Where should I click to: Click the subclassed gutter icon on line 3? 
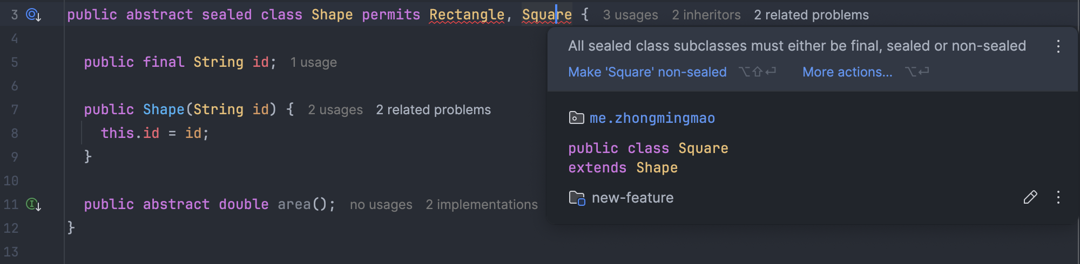coord(33,15)
